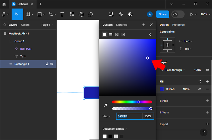212x140 pixels.
Task: Open the zoom level 100% dropdown
Action: point(204,14)
